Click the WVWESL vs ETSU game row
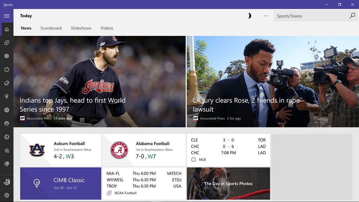The width and height of the screenshot is (359, 202). 144,180
